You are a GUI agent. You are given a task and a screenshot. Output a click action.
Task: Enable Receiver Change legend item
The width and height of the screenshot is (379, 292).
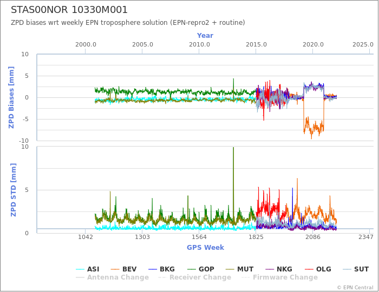tap(194, 277)
